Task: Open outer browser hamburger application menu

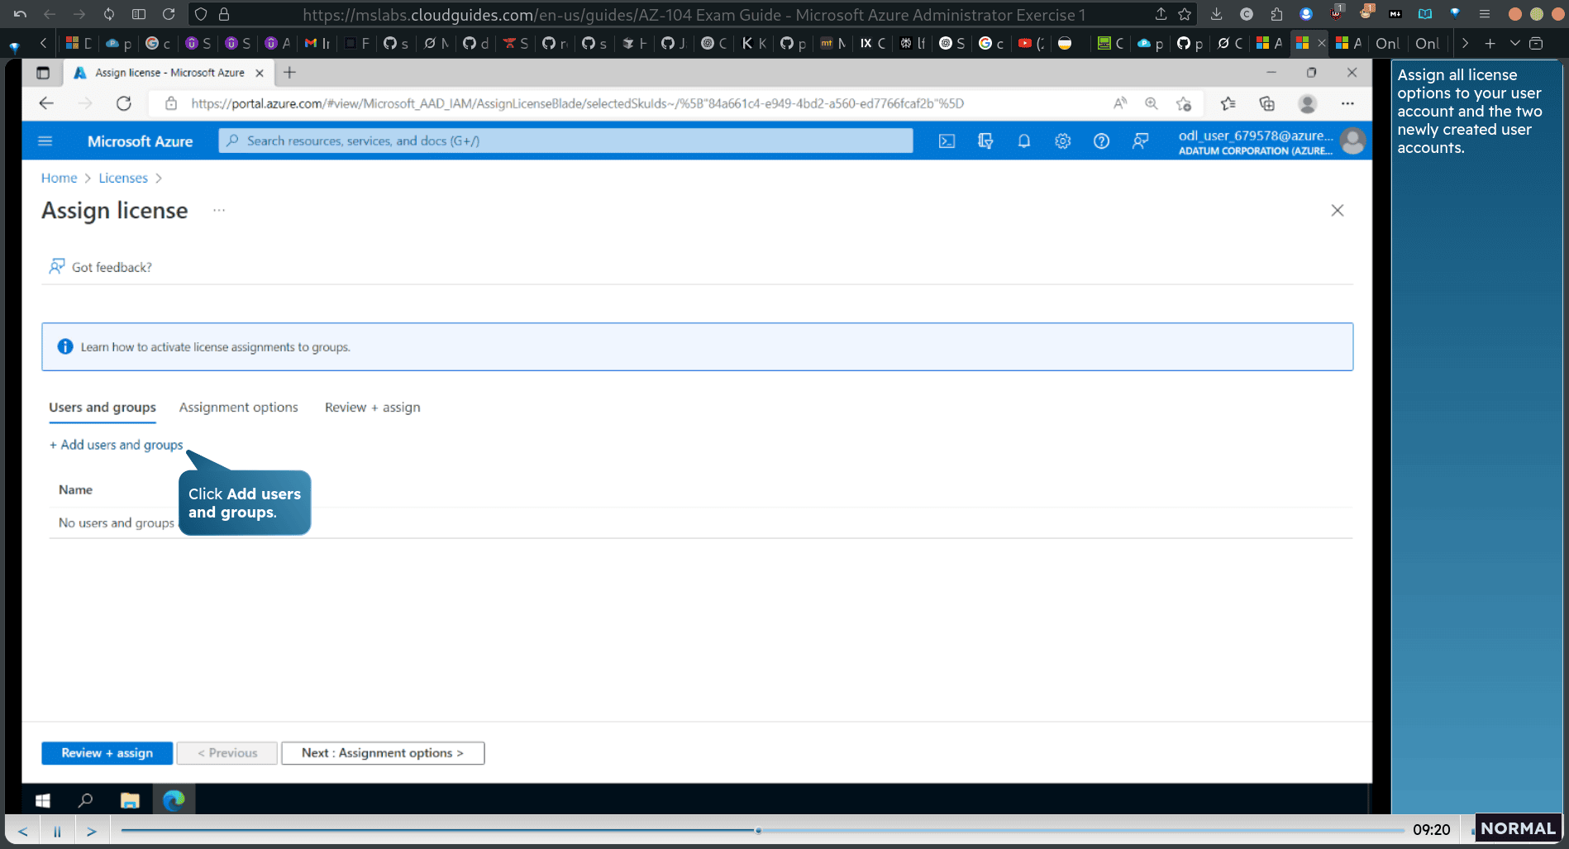Action: [x=1485, y=14]
